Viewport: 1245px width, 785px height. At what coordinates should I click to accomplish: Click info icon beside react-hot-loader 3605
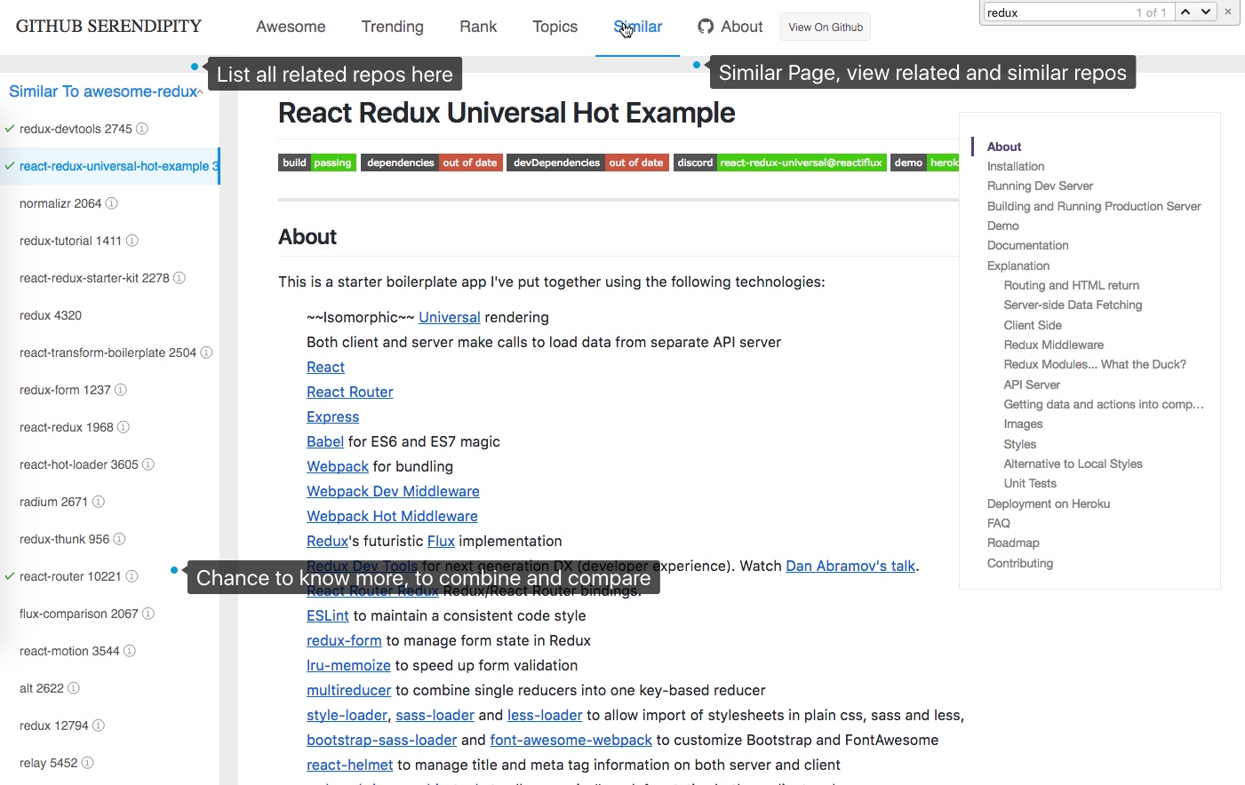point(148,464)
